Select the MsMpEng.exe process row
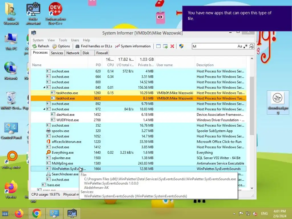Screen dimensions: 292x219 pos(139,163)
